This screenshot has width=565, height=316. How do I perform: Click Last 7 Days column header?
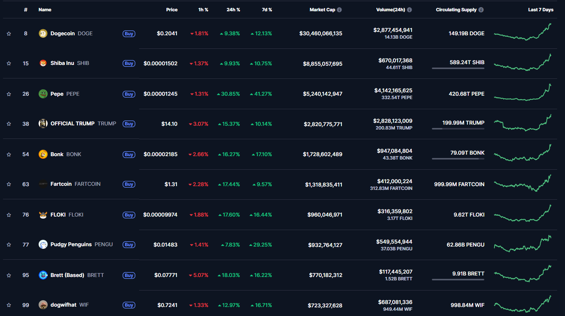[541, 10]
